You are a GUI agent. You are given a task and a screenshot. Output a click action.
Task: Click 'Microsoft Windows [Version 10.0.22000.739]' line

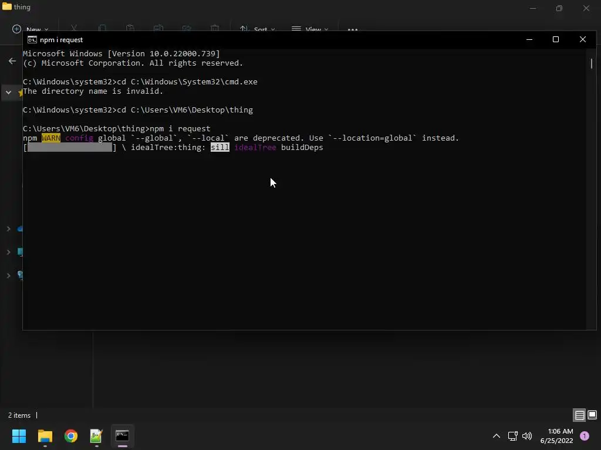121,53
